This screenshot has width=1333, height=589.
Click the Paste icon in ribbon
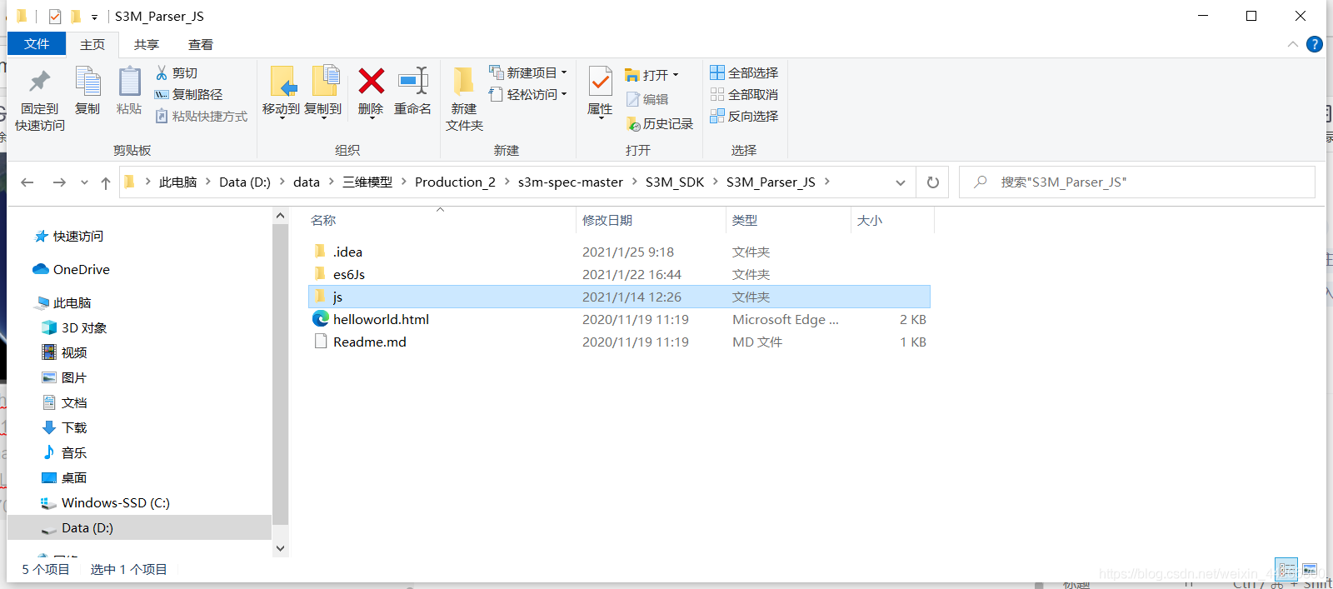pyautogui.click(x=129, y=92)
